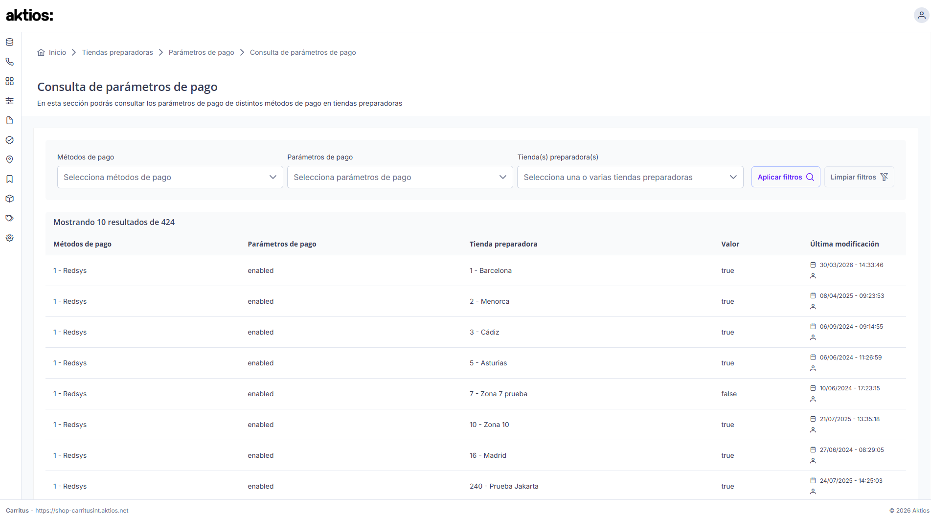Open the gear settings sidebar icon
Image resolution: width=931 pixels, height=517 pixels.
pyautogui.click(x=9, y=238)
